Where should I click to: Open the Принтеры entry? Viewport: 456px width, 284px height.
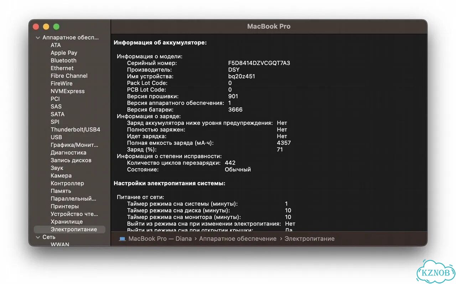pos(64,206)
